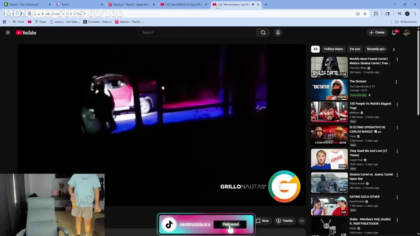
Task: Select the Recently uploaded filter chip
Action: (x=377, y=49)
